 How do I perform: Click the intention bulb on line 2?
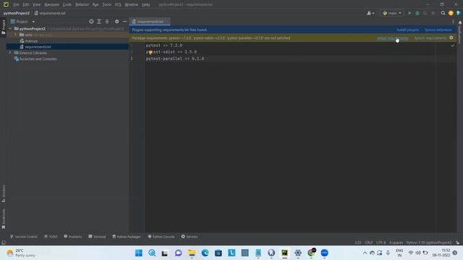pyautogui.click(x=150, y=53)
